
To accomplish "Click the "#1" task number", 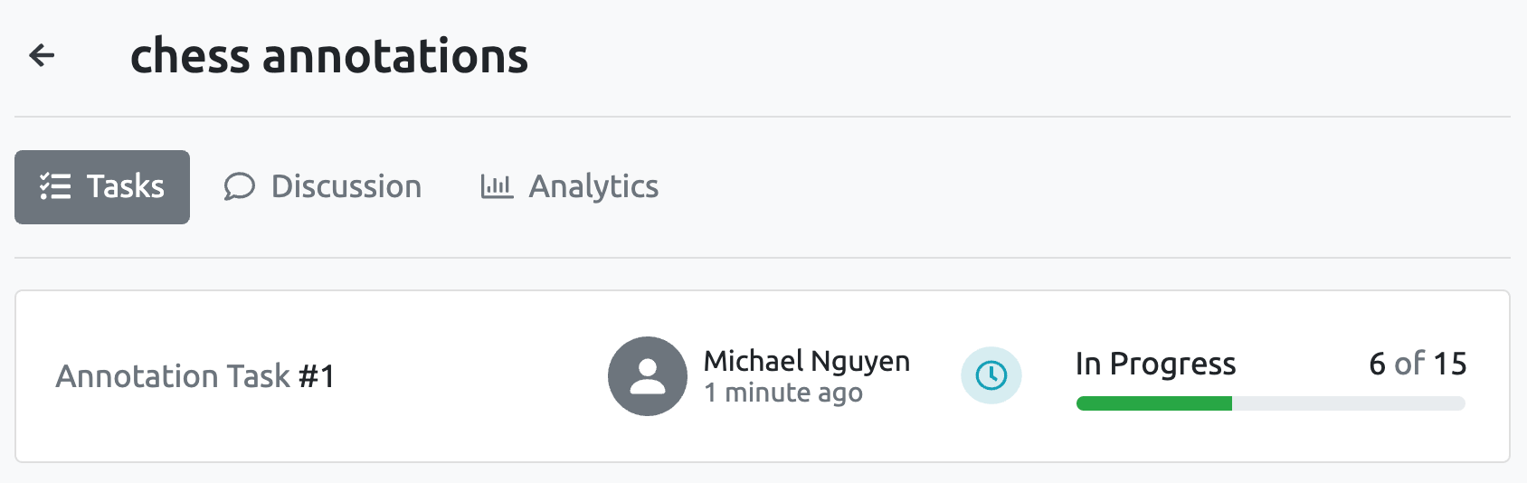I will pos(317,376).
